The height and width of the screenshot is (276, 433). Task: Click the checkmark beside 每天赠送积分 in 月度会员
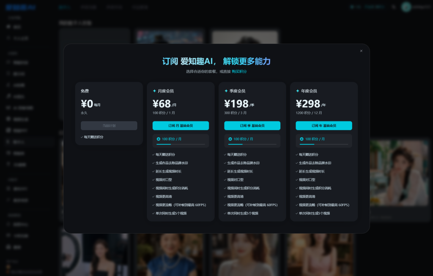pos(153,155)
